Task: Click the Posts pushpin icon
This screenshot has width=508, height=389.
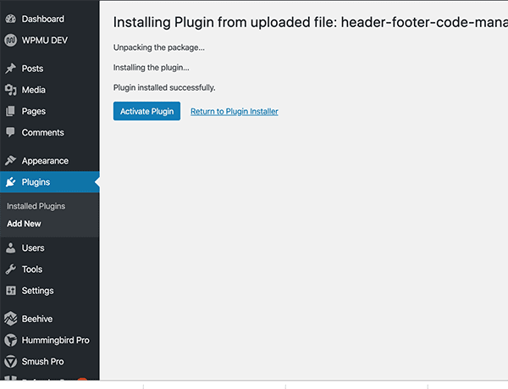Action: point(10,69)
